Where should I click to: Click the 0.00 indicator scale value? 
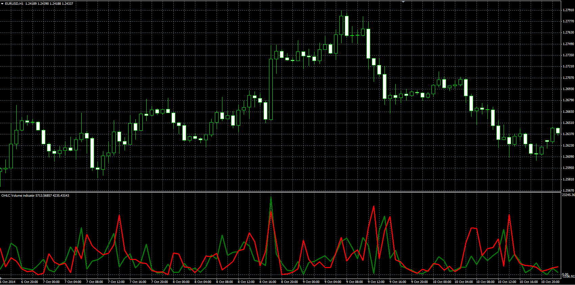565,275
